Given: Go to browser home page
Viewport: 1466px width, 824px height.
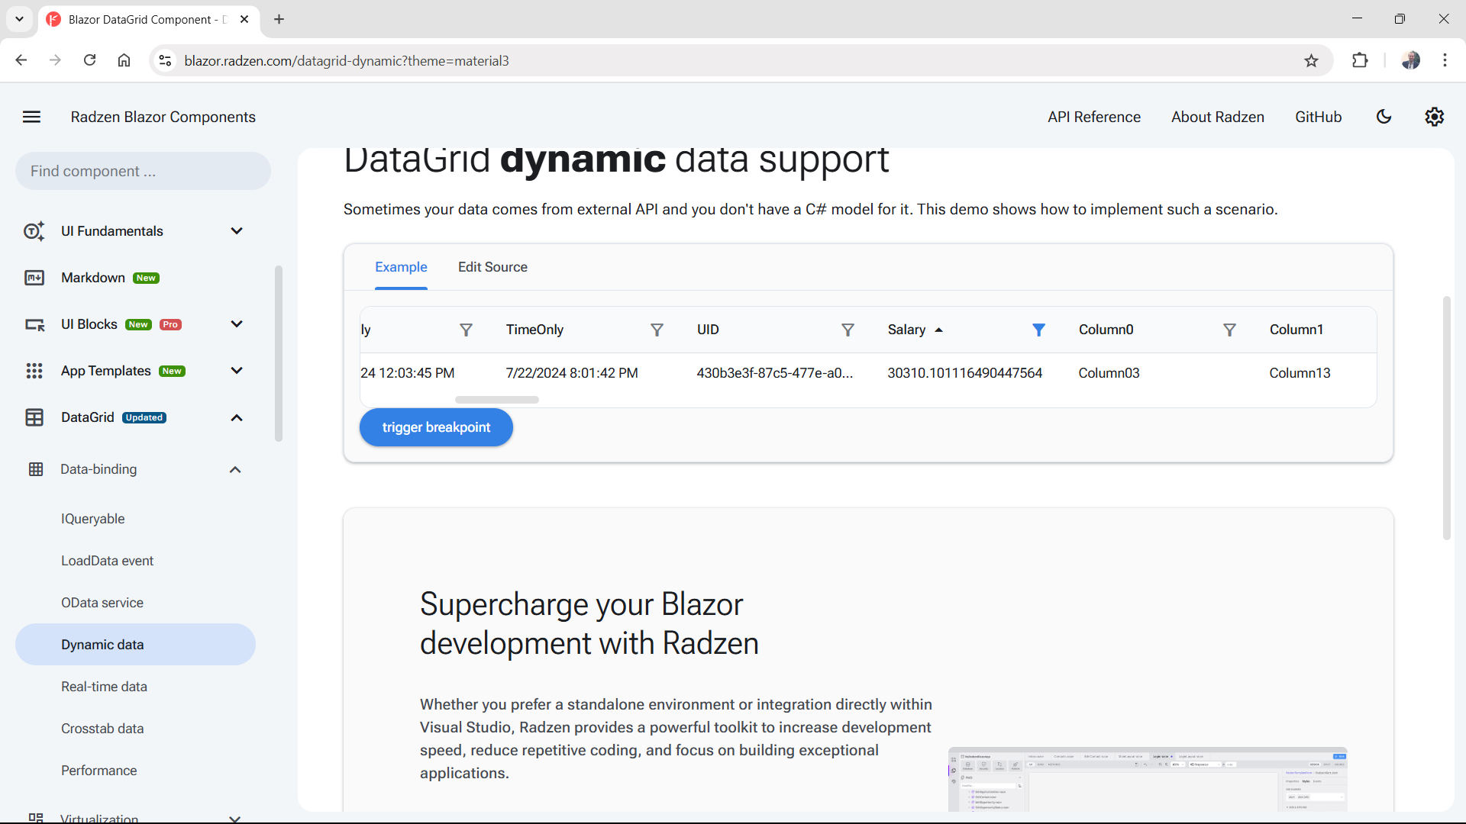Looking at the screenshot, I should (124, 60).
